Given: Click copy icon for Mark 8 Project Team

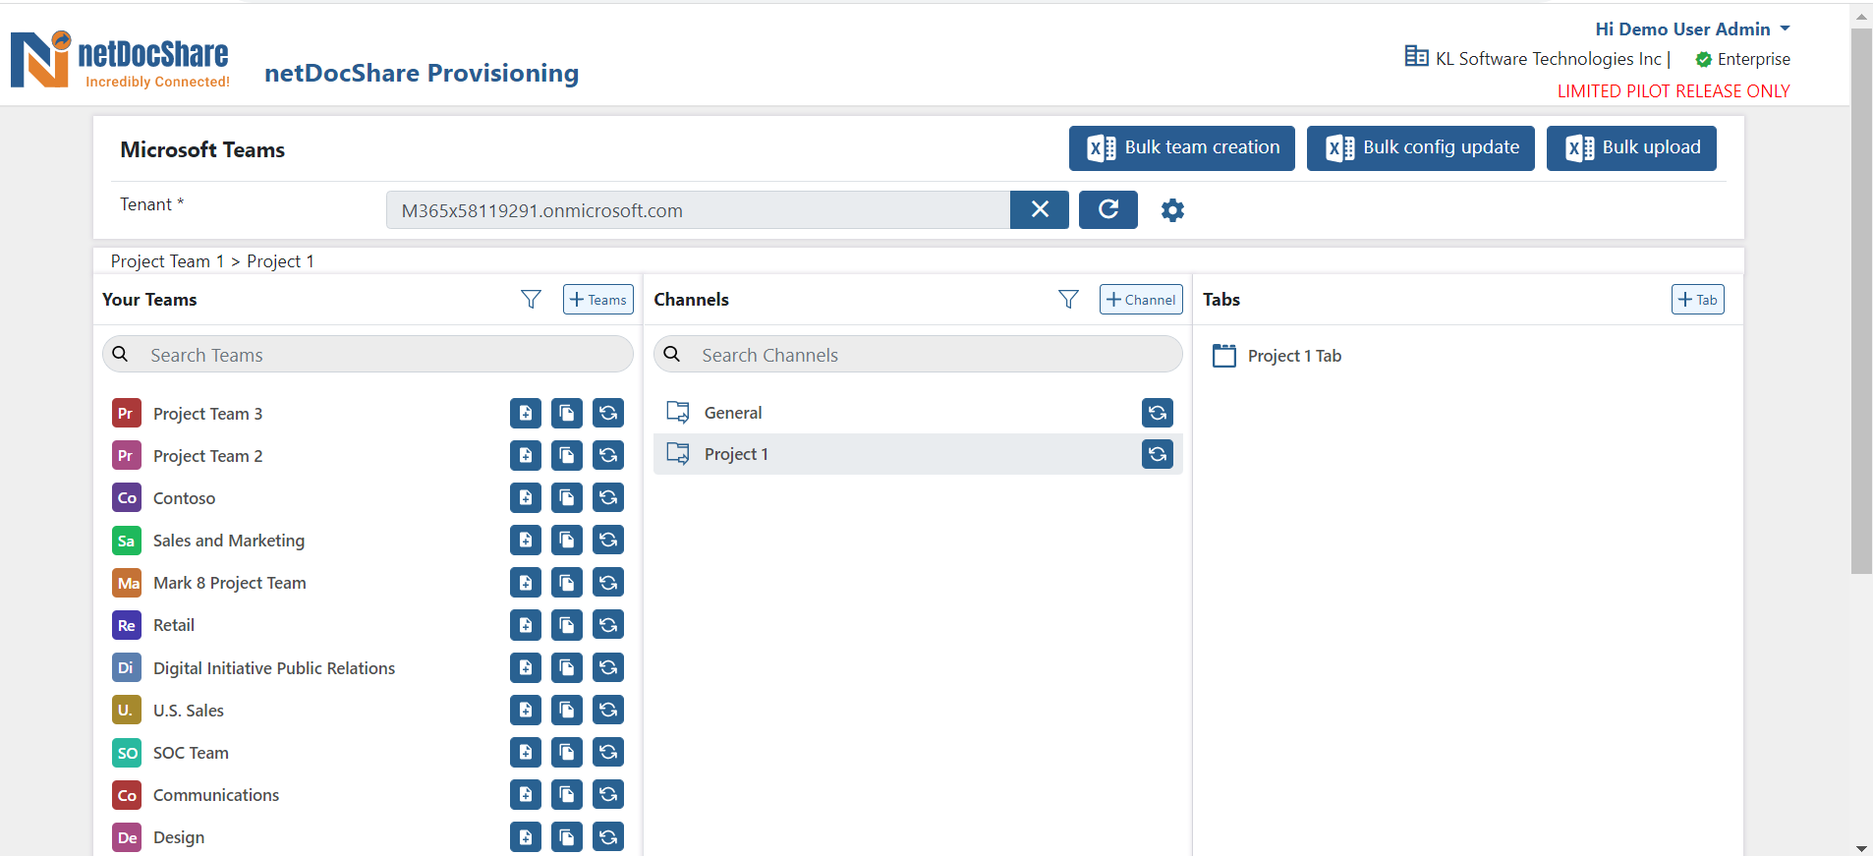Looking at the screenshot, I should (567, 582).
